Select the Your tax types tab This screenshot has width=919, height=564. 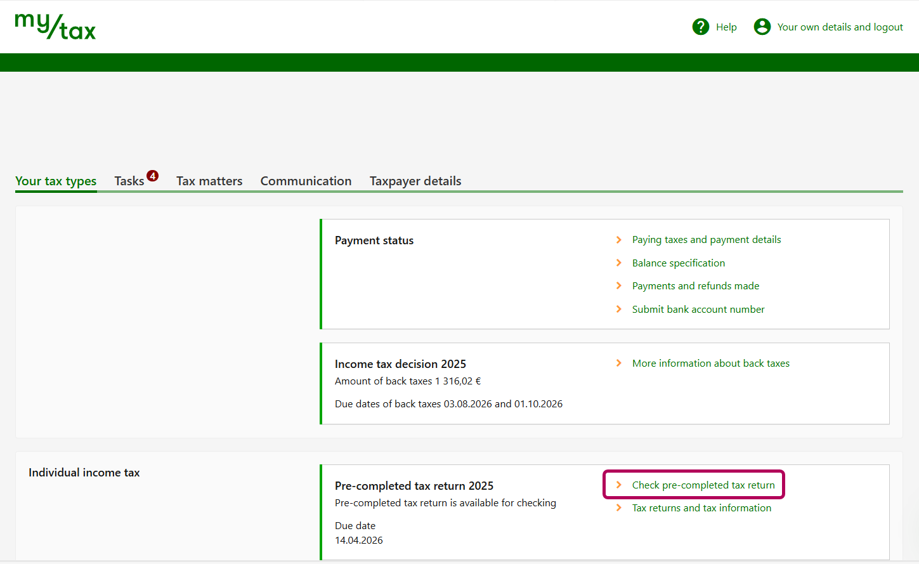click(x=56, y=181)
